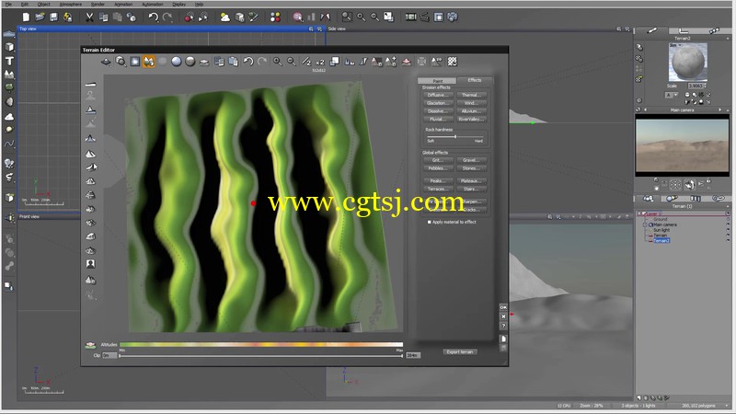The width and height of the screenshot is (736, 414).
Task: Click the Export terrain button
Action: pos(460,351)
